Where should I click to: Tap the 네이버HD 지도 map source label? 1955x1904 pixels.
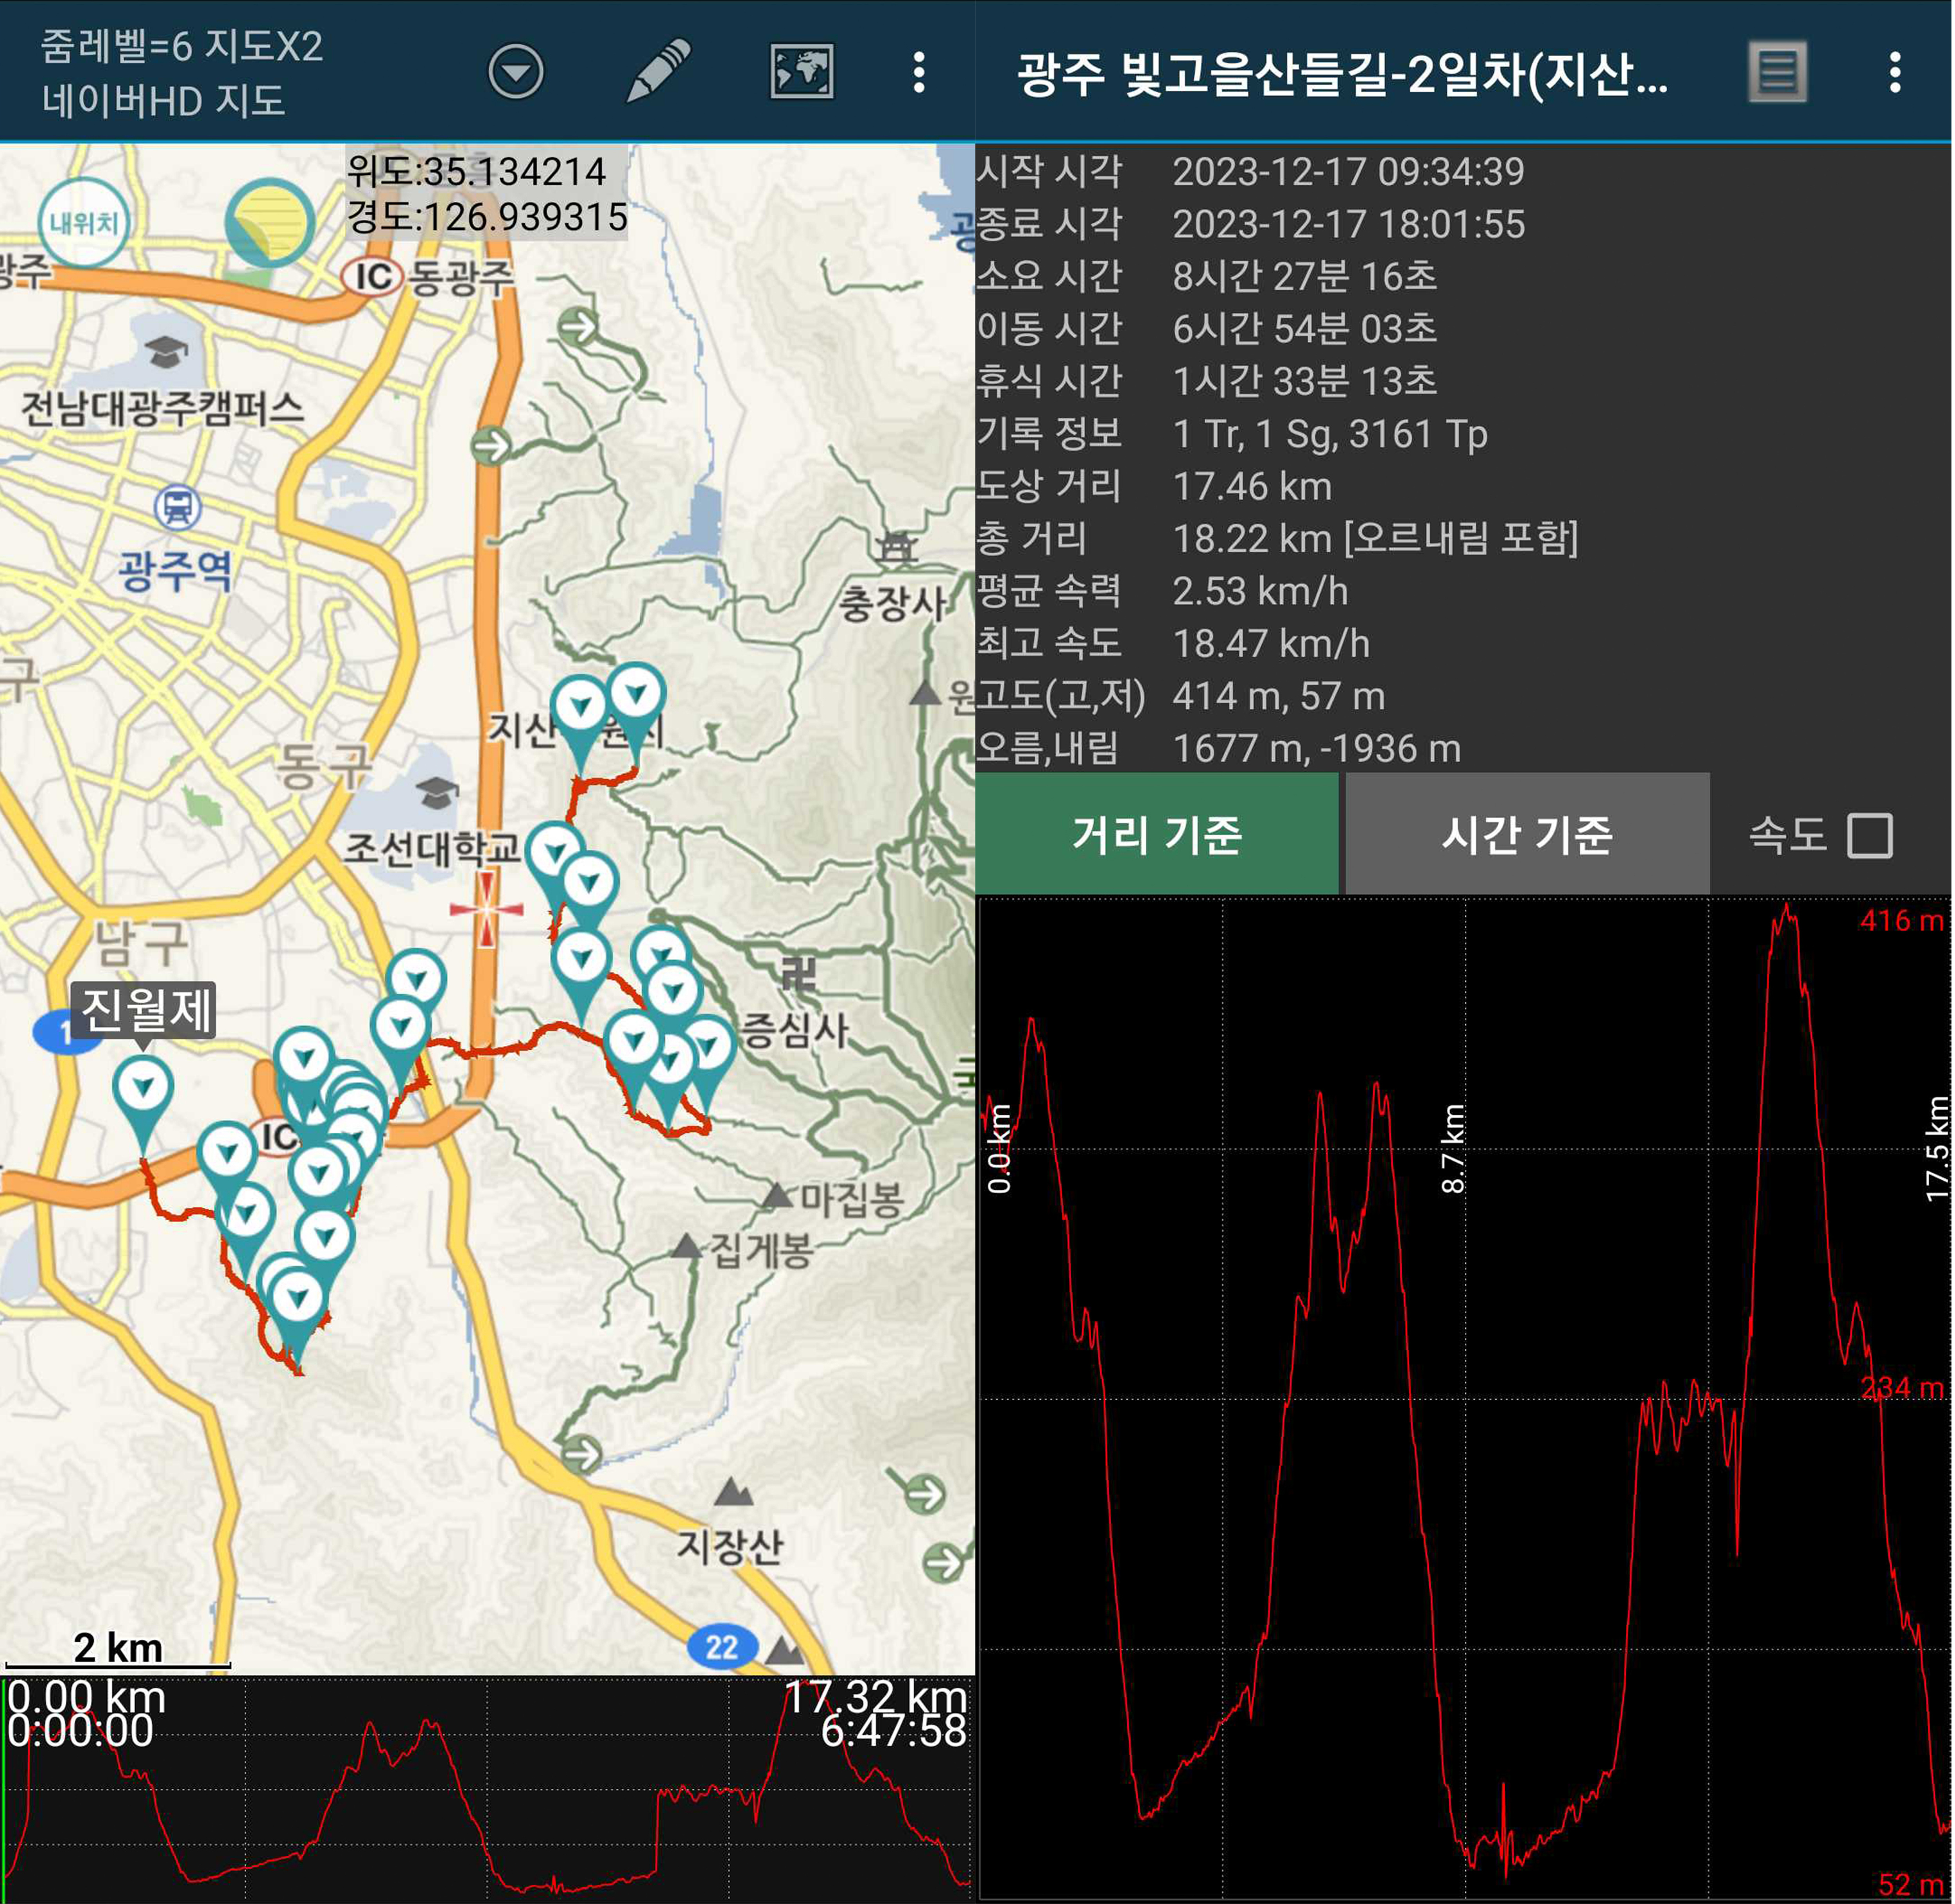(x=163, y=100)
